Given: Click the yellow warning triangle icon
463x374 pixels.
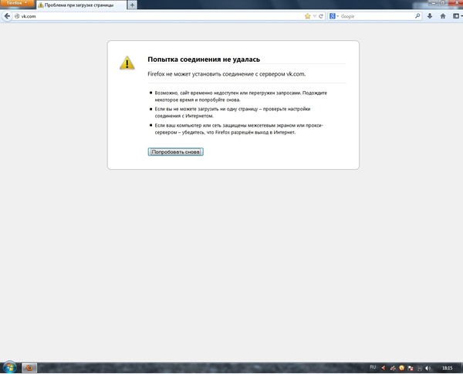Looking at the screenshot, I should [127, 63].
